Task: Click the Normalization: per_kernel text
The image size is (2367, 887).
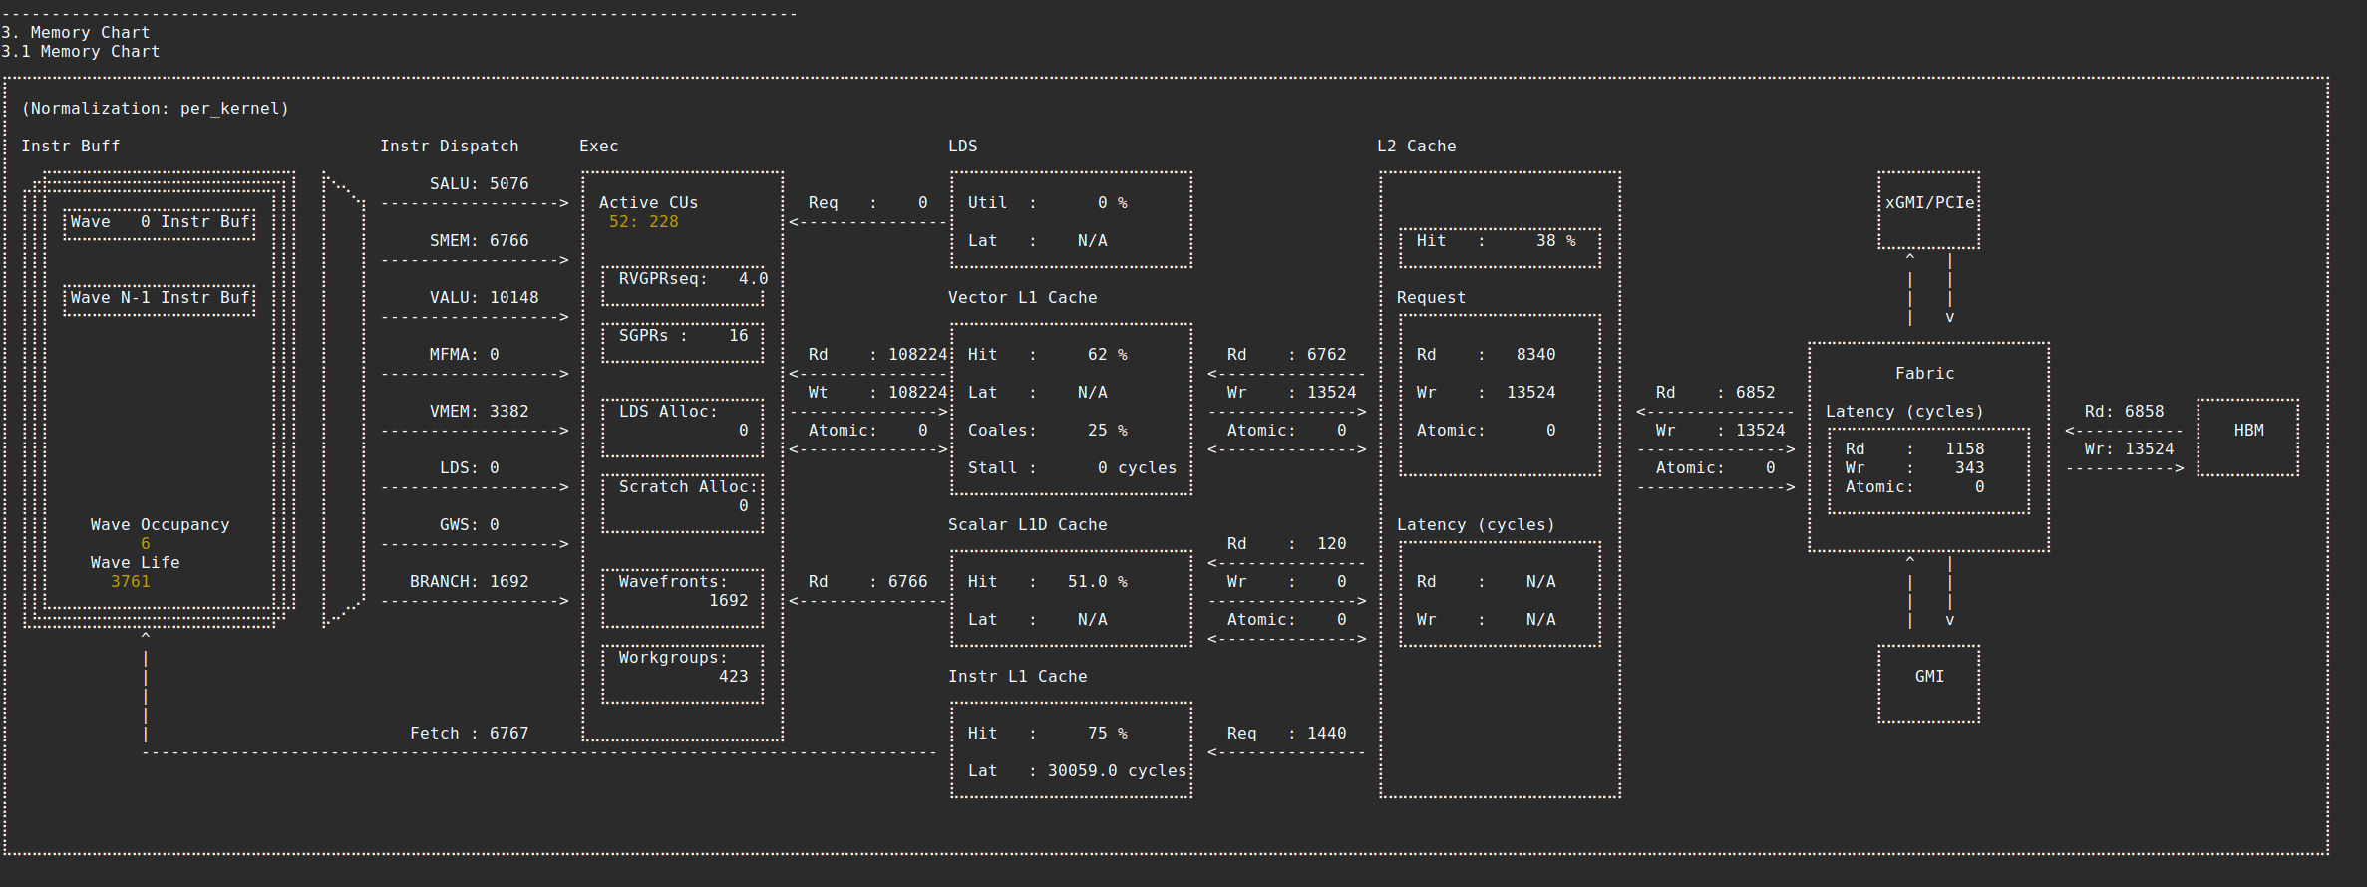Action: click(156, 109)
